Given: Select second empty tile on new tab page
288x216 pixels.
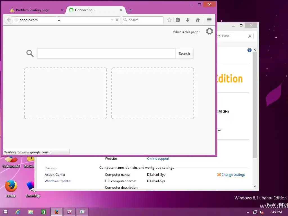Looking at the screenshot, I should 153,93.
